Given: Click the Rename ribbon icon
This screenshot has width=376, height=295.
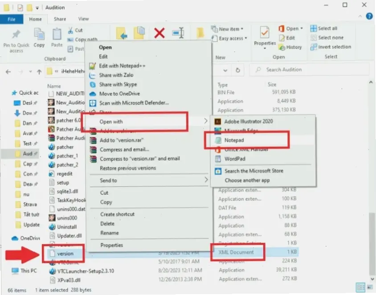Looking at the screenshot, I should 178,33.
